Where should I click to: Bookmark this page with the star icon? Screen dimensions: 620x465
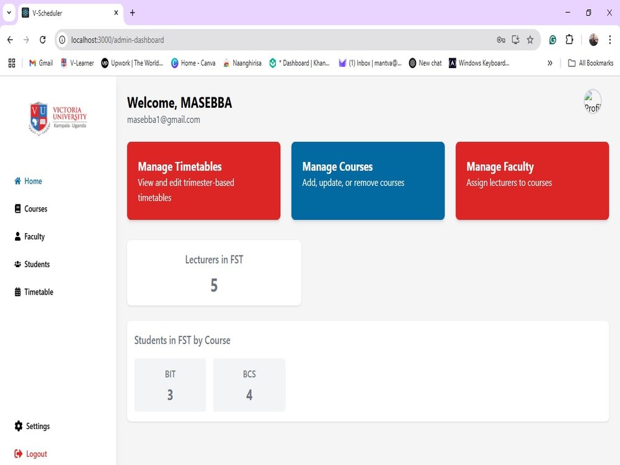click(x=530, y=40)
